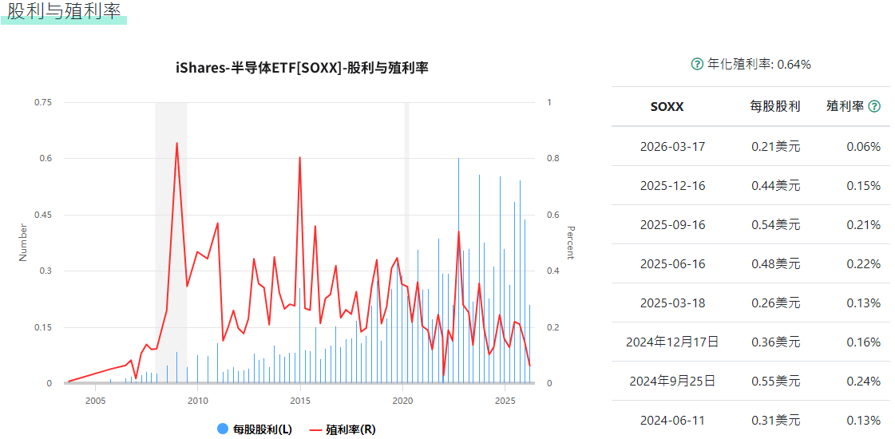This screenshot has width=895, height=439.
Task: Click the chart title iShares-半导体ETF[SOXX]-股利与殖利率
Action: tap(302, 68)
